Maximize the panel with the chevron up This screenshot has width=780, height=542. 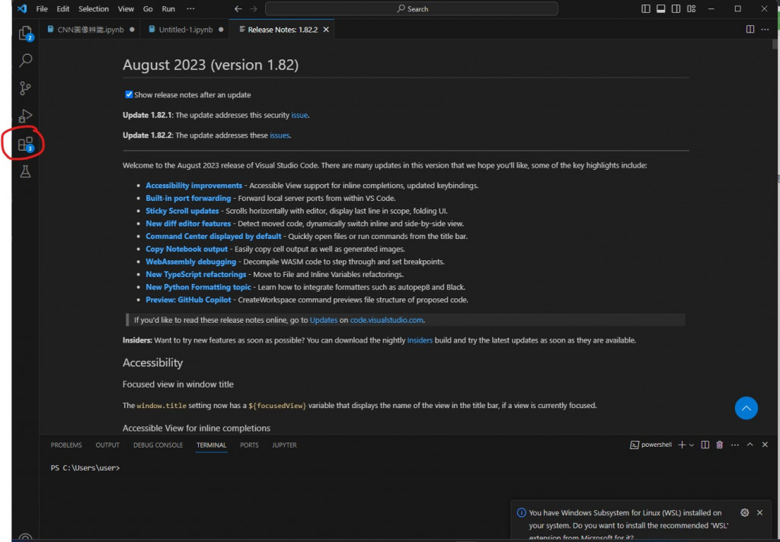click(x=750, y=445)
